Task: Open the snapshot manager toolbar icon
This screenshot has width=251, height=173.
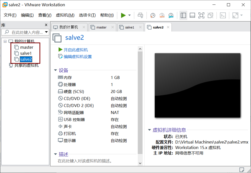Action: pos(171,15)
